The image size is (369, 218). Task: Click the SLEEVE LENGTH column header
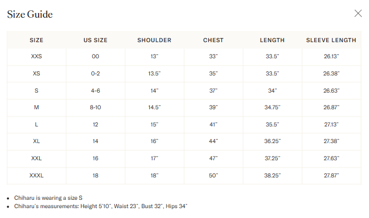tap(331, 41)
